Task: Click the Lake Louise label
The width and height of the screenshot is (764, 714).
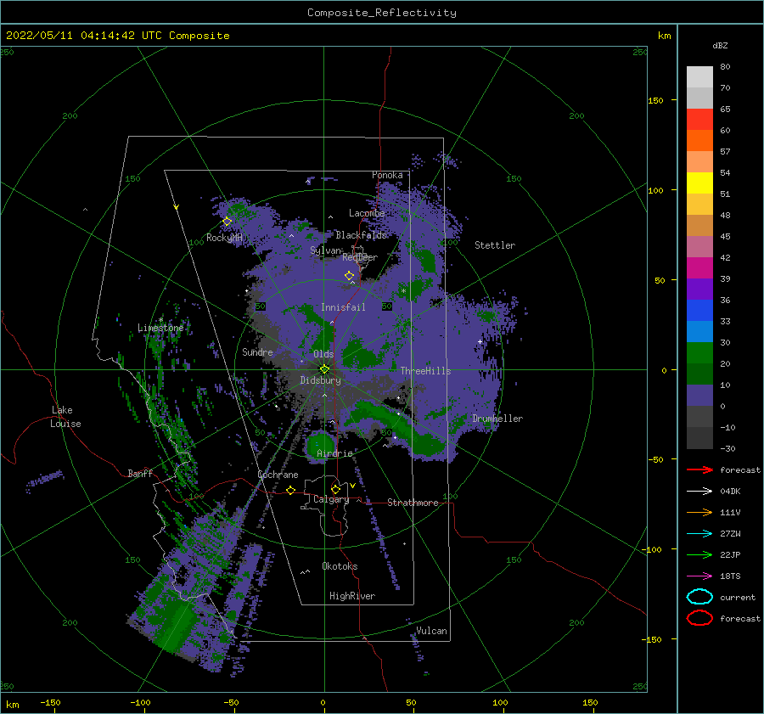Action: 65,417
